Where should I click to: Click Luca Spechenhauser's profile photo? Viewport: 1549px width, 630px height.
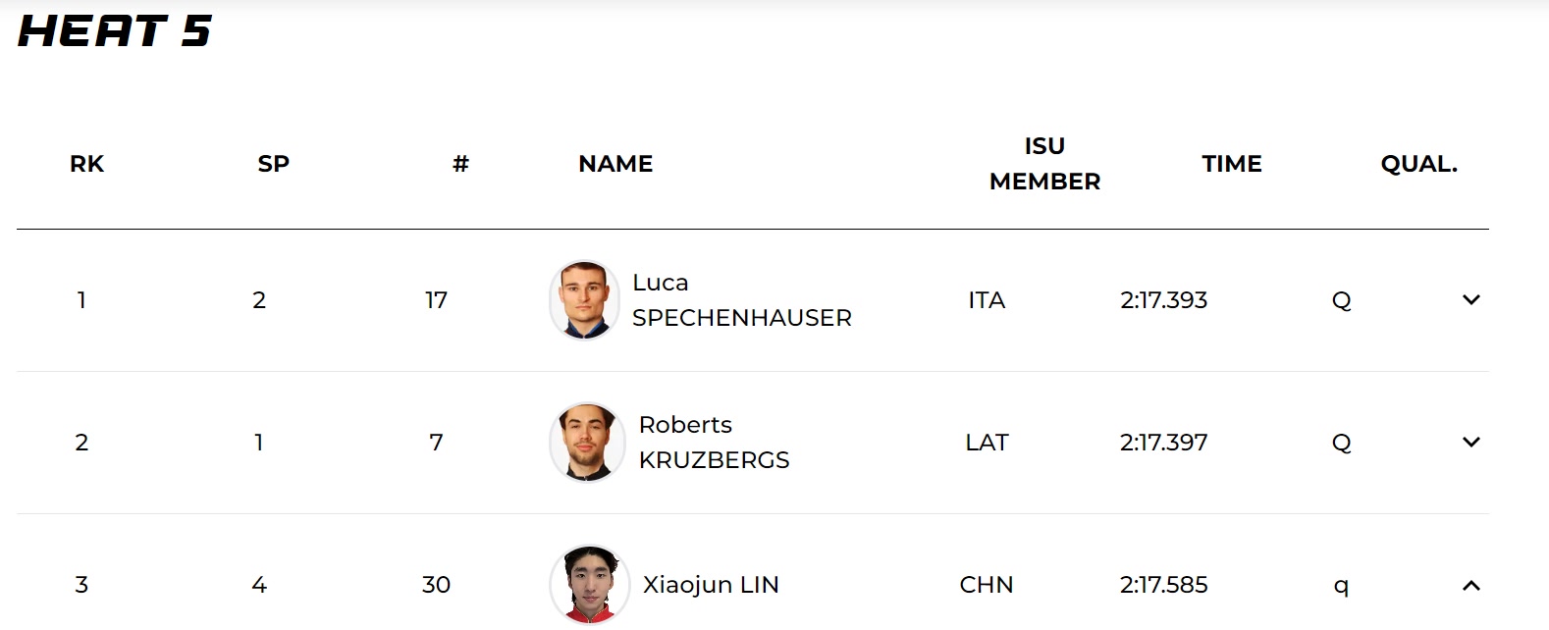click(x=584, y=300)
